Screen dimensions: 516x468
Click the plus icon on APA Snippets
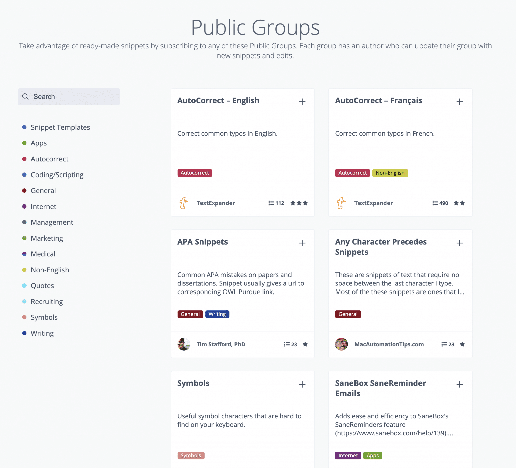(302, 243)
